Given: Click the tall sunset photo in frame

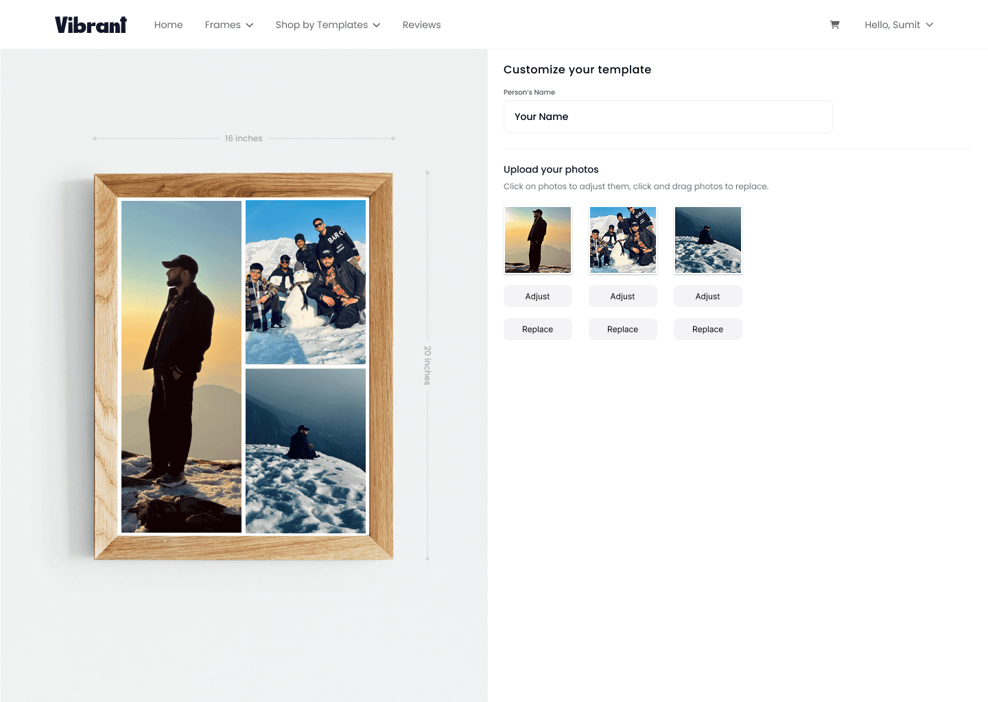Looking at the screenshot, I should click(x=181, y=366).
